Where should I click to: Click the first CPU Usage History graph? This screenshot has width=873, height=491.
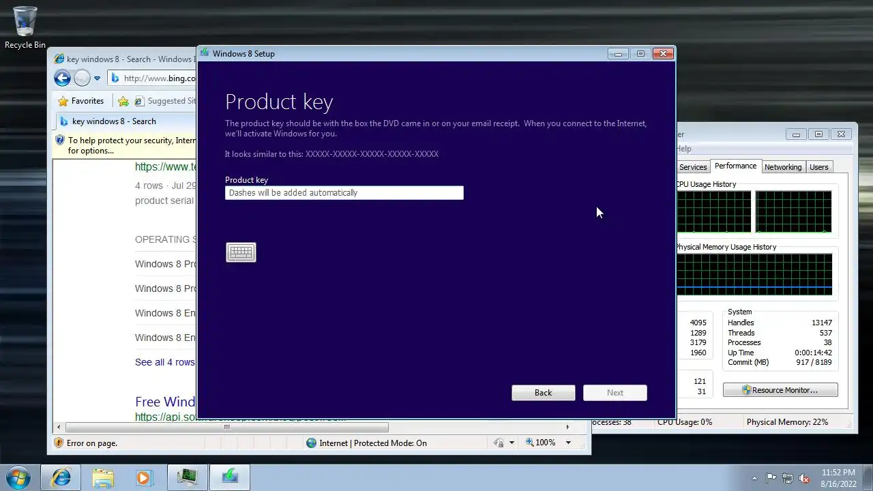tap(713, 212)
